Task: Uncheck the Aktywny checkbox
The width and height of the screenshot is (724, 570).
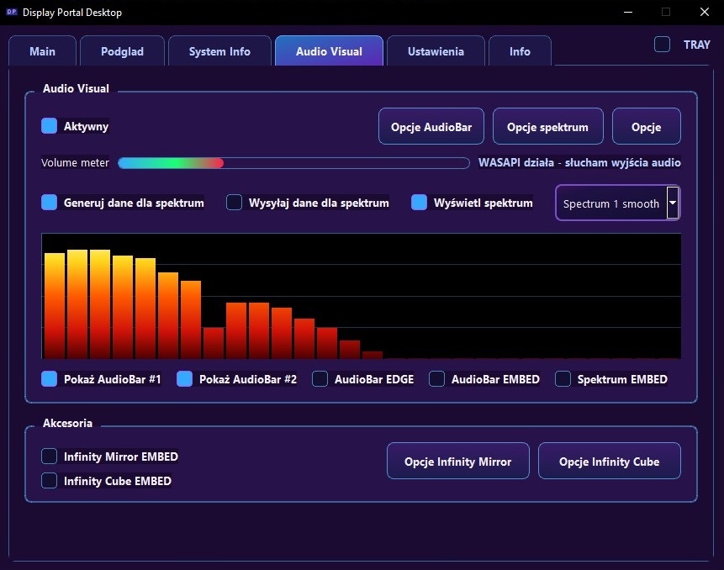Action: (x=49, y=125)
